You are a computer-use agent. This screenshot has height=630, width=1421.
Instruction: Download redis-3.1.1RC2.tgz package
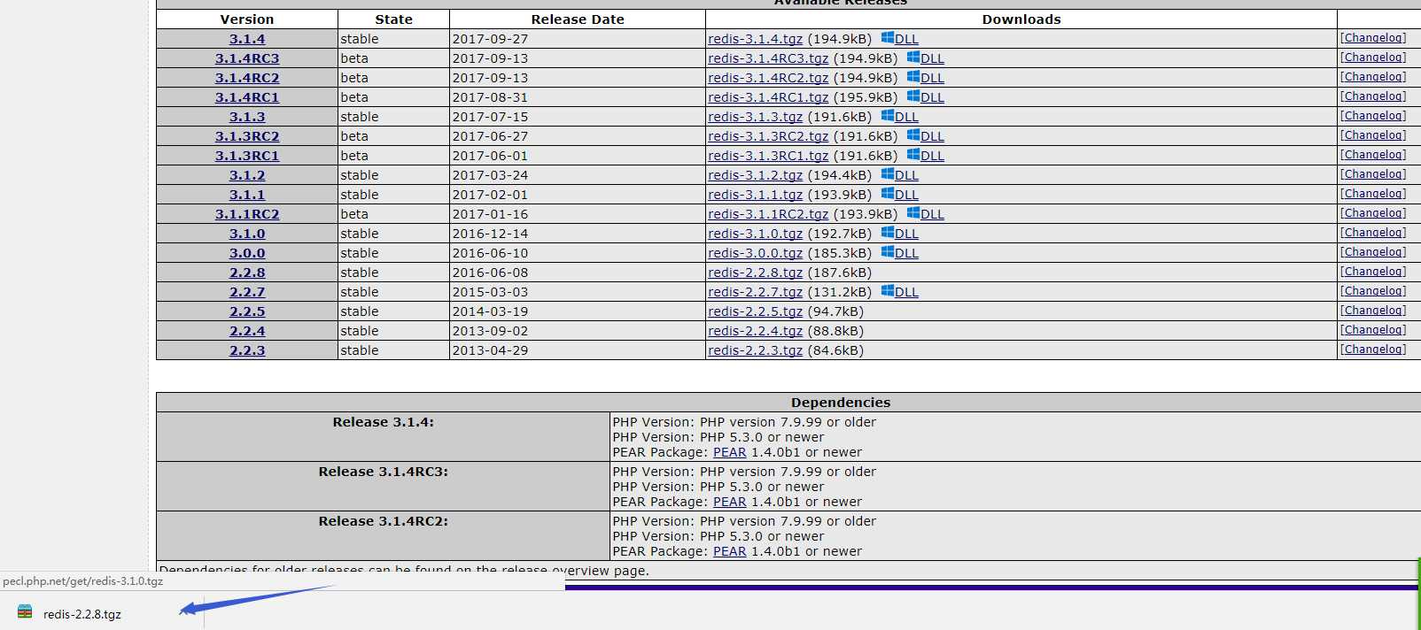(x=768, y=214)
